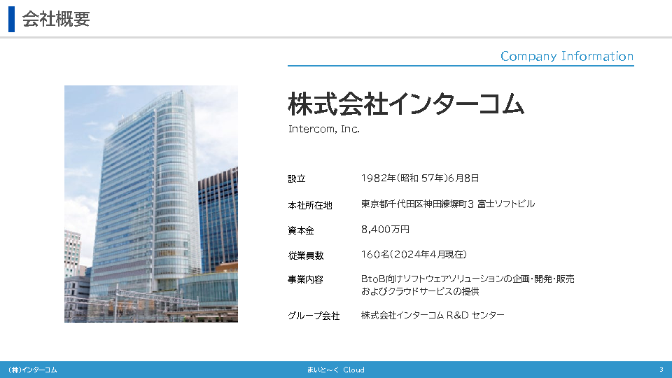Select the グループ会社 label
The width and height of the screenshot is (672, 378).
(x=314, y=316)
